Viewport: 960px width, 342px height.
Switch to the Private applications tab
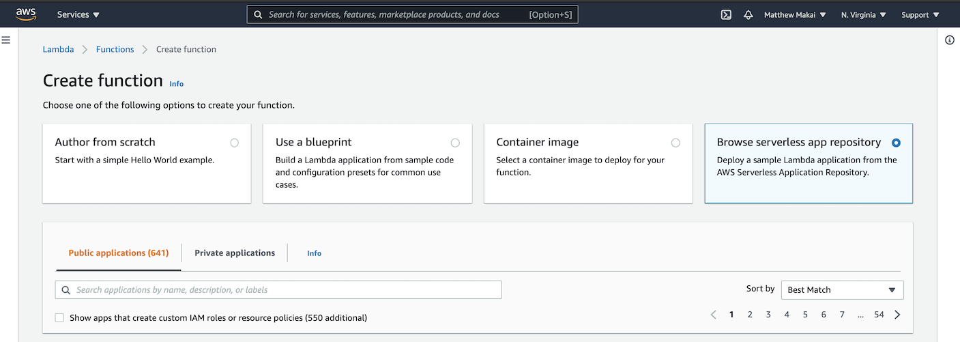[235, 253]
